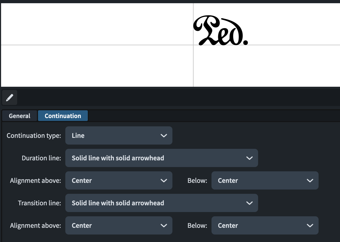Viewport: 340px width, 242px height.
Task: Switch to the General tab
Action: click(x=20, y=116)
